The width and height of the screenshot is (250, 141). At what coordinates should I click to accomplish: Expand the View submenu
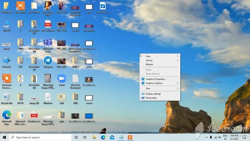[x=160, y=56]
